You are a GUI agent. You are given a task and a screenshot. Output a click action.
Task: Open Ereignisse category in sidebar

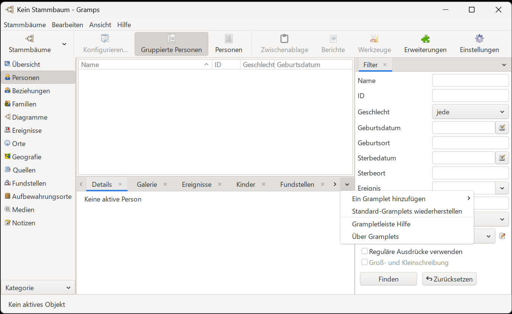point(38,130)
